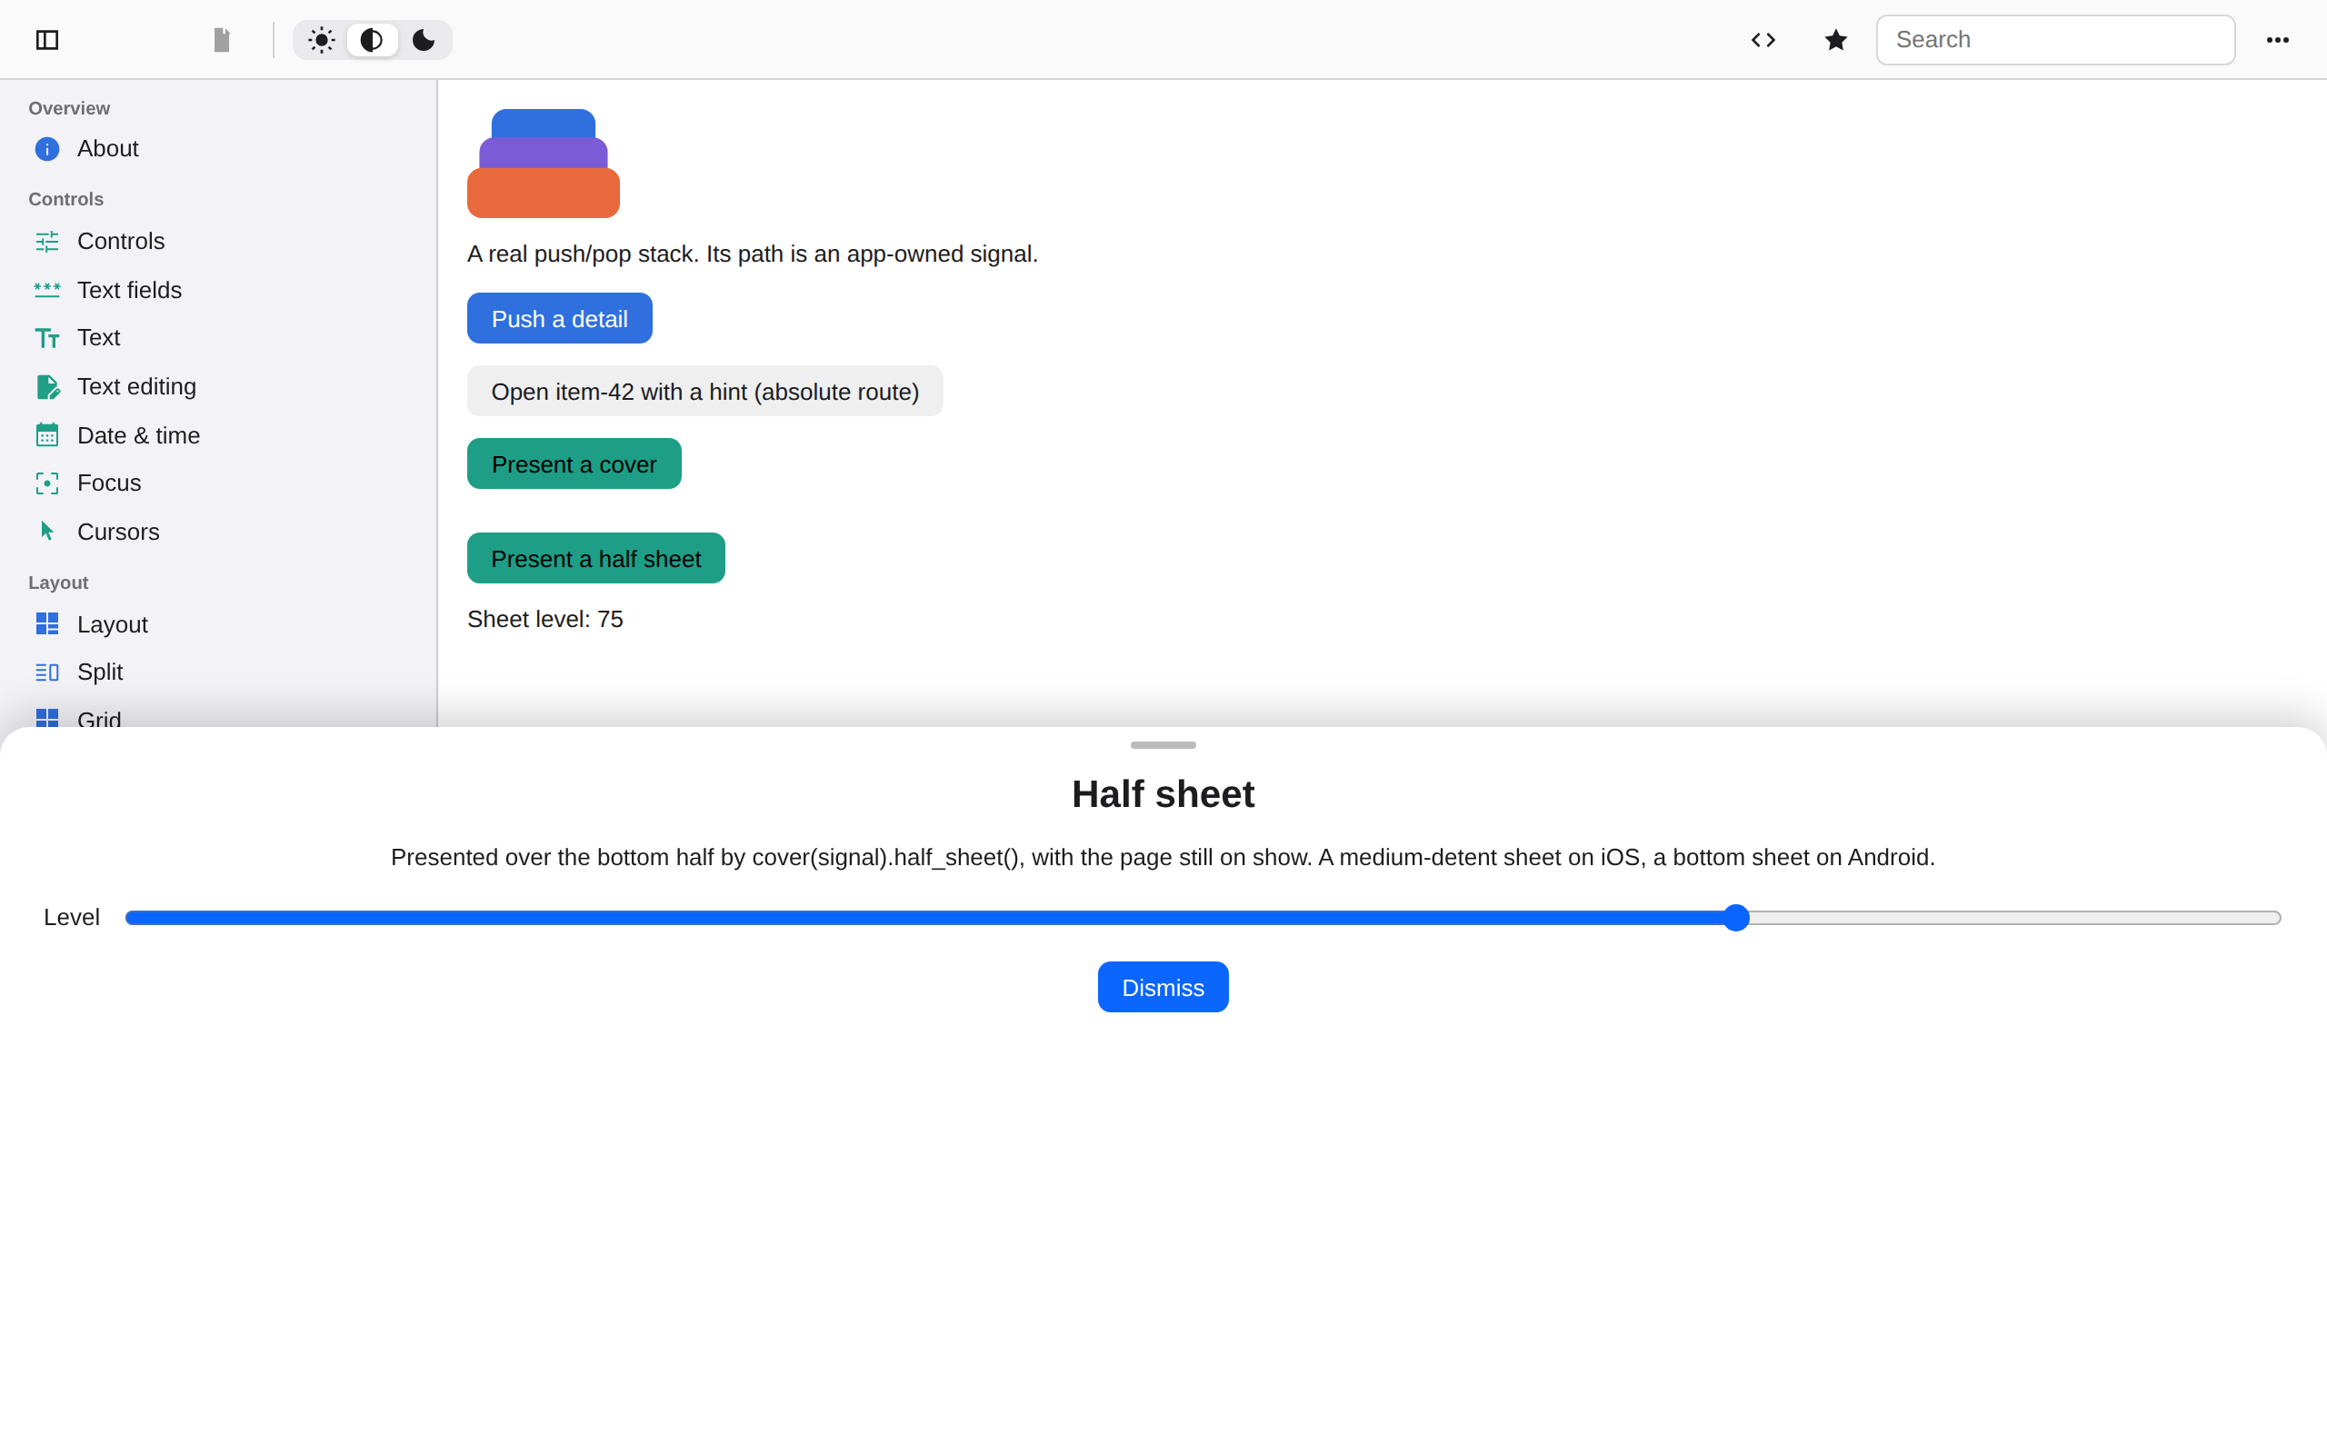The width and height of the screenshot is (2327, 1454).
Task: Click Present a cover button
Action: [574, 463]
